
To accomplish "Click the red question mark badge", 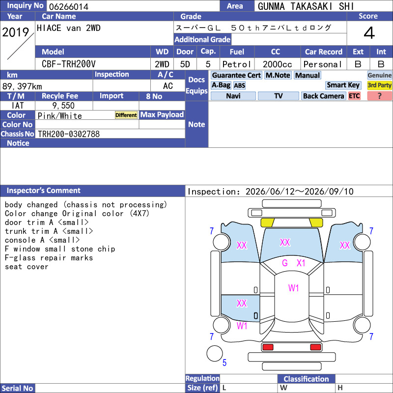I will [379, 96].
